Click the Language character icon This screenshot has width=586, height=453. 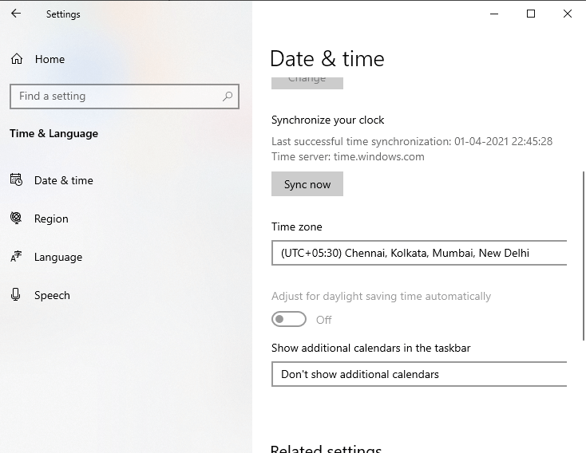coord(16,257)
